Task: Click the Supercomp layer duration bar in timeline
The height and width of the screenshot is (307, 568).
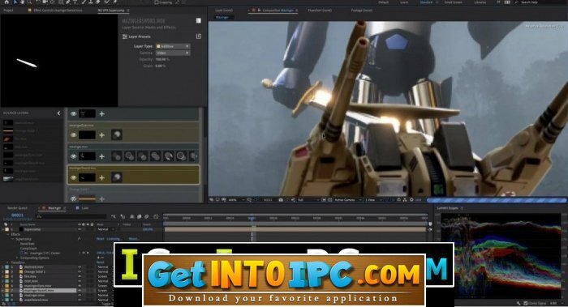Action: pos(295,229)
